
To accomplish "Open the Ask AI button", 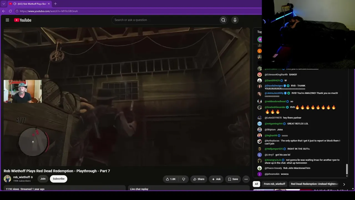I will [216, 179].
